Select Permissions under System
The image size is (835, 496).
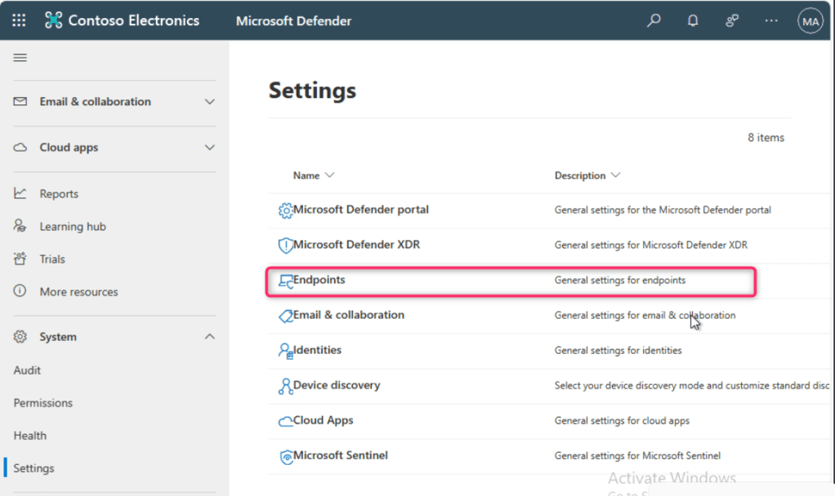(x=42, y=403)
